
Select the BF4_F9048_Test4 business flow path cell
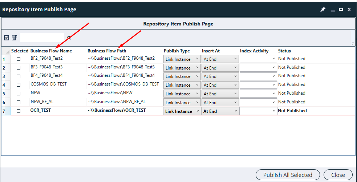click(121, 76)
